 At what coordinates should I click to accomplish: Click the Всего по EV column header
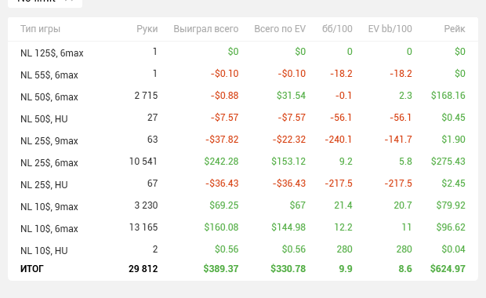coord(280,29)
